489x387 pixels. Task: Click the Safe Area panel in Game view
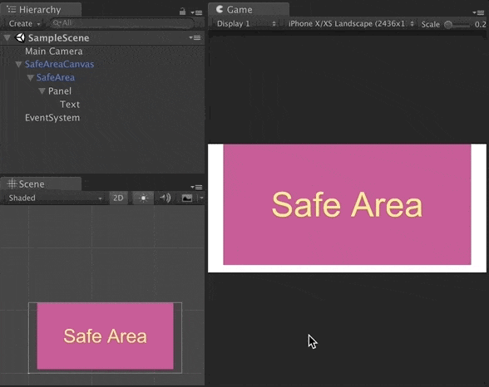click(347, 204)
